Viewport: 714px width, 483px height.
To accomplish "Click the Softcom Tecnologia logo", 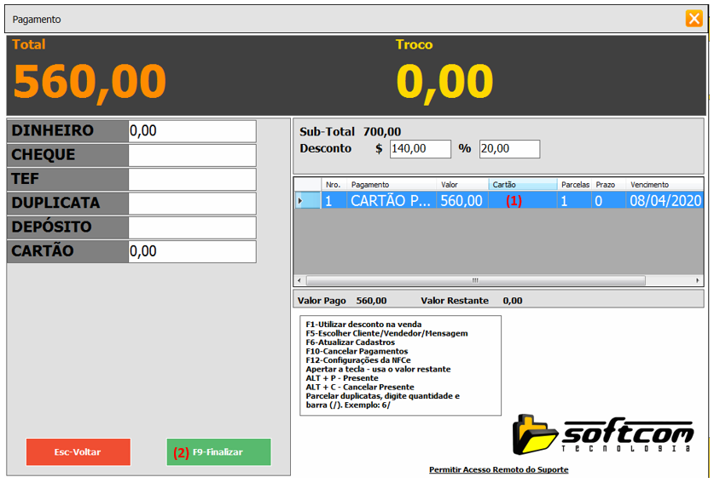I will tap(602, 436).
